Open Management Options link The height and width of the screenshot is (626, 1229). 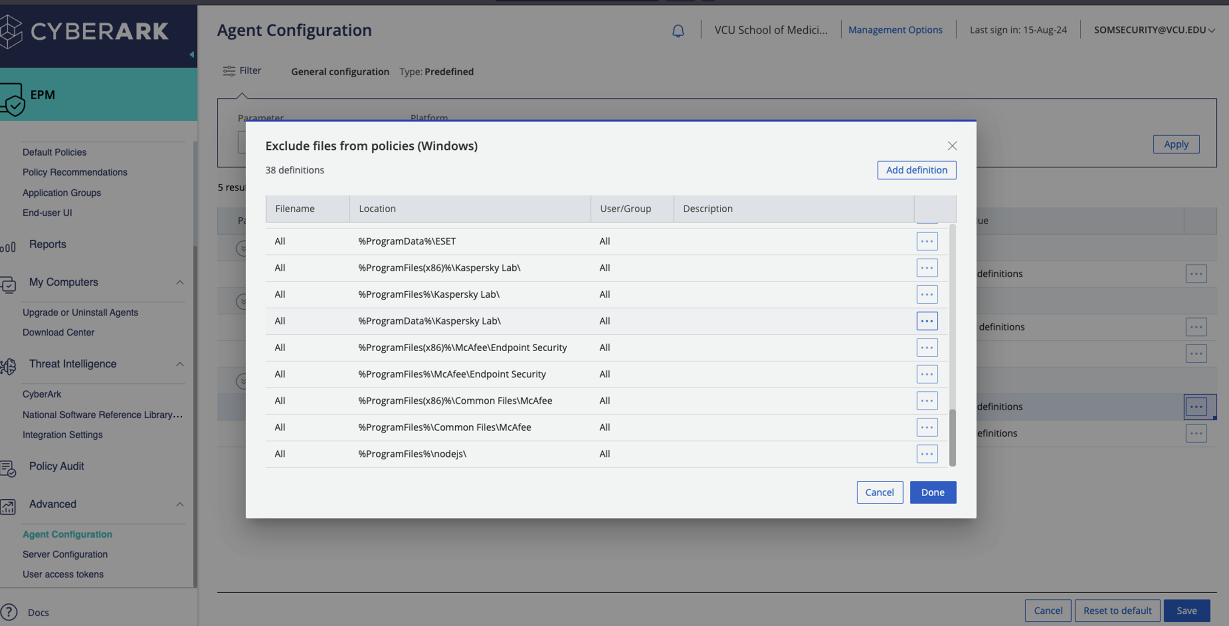[895, 30]
